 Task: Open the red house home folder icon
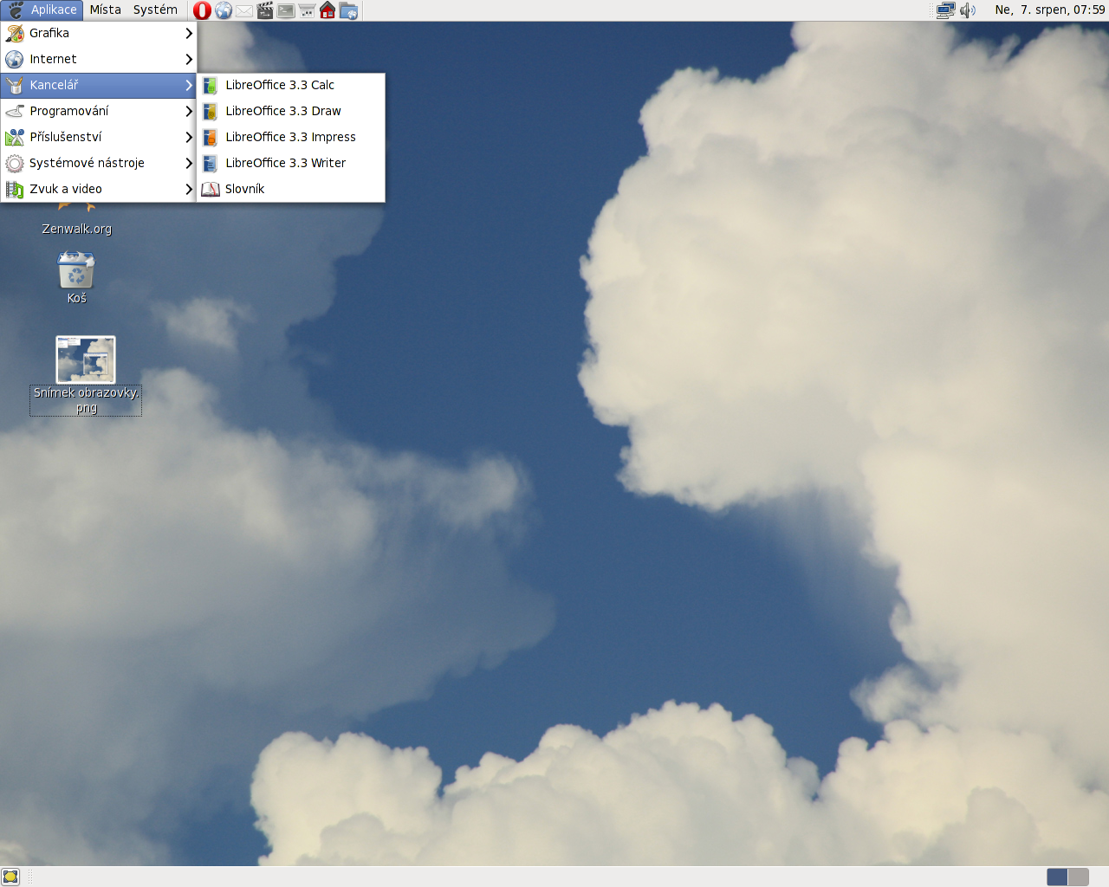pyautogui.click(x=328, y=10)
